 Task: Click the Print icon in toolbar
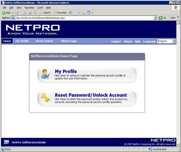pos(84,13)
